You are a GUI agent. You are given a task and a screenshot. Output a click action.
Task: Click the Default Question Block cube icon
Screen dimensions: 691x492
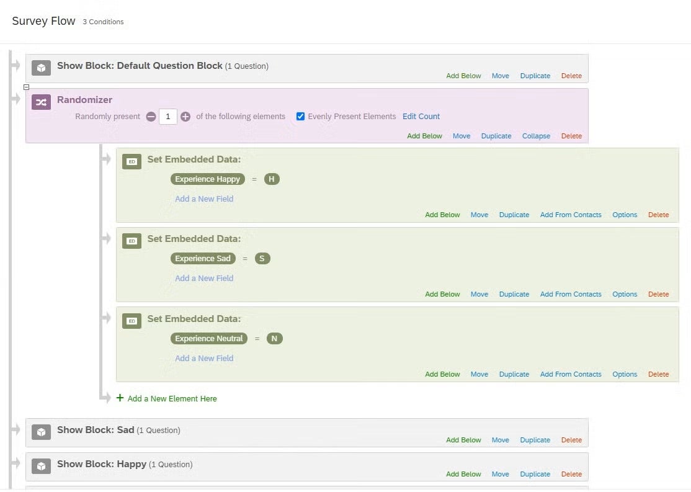pos(41,68)
